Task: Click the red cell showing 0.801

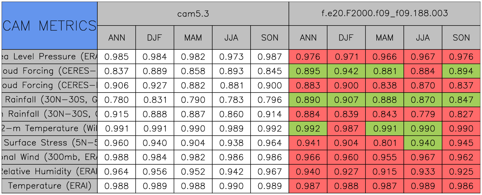Action: tap(385, 143)
